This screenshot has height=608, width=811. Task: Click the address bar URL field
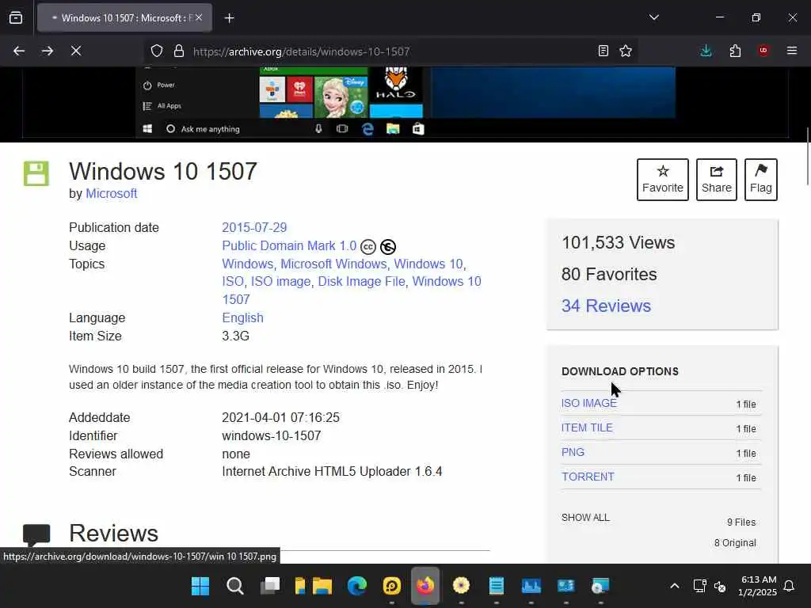point(390,51)
